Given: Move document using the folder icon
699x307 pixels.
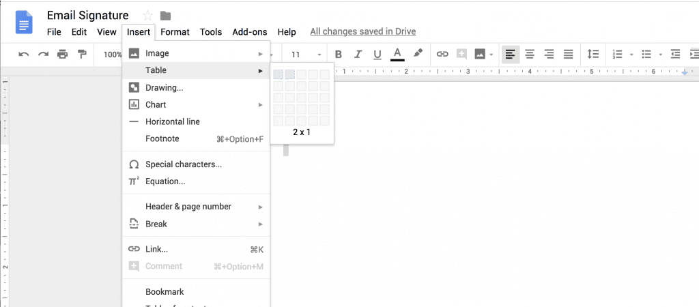Looking at the screenshot, I should pos(165,16).
